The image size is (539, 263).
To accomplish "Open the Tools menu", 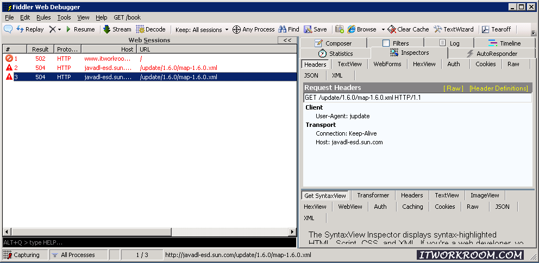I will (64, 17).
